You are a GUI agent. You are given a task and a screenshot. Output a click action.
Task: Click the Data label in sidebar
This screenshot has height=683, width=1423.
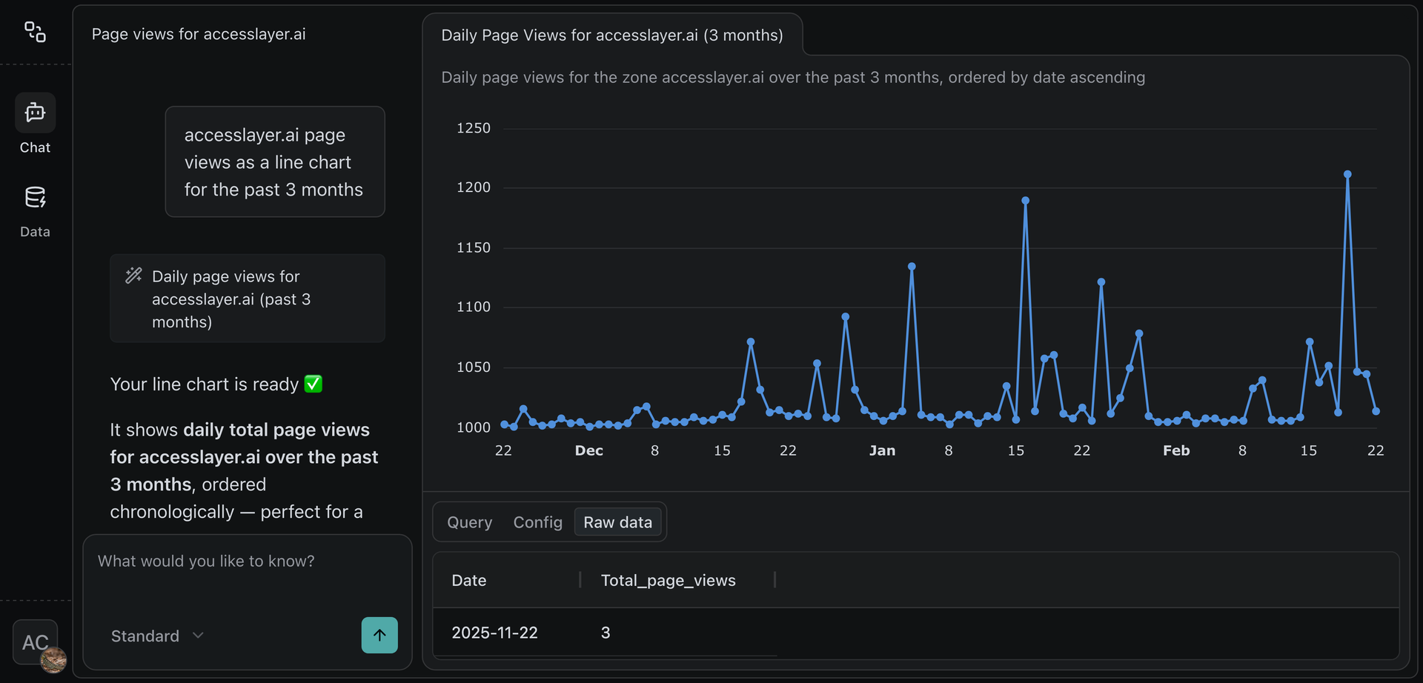click(35, 232)
